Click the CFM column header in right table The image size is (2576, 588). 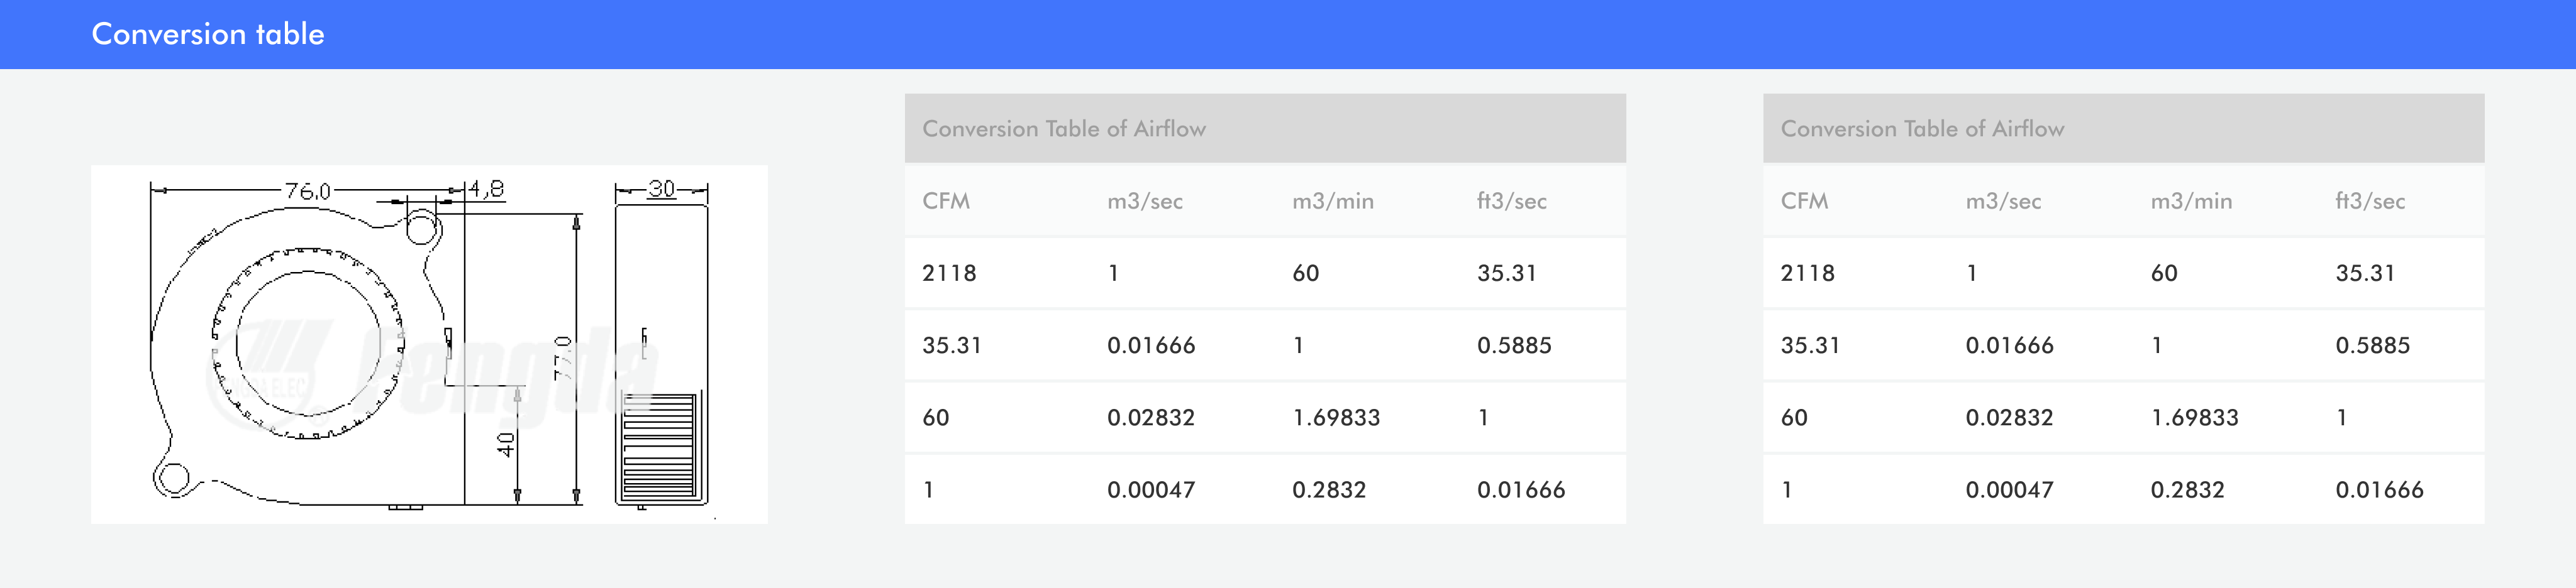point(1803,200)
